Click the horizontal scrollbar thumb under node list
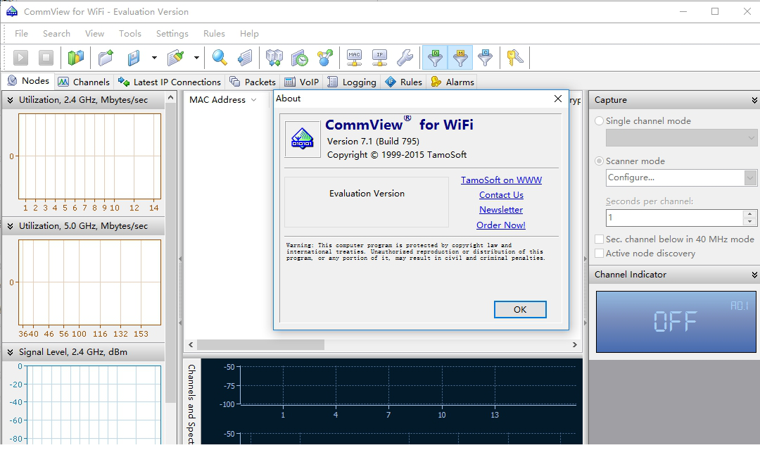The image size is (760, 462). click(x=260, y=344)
